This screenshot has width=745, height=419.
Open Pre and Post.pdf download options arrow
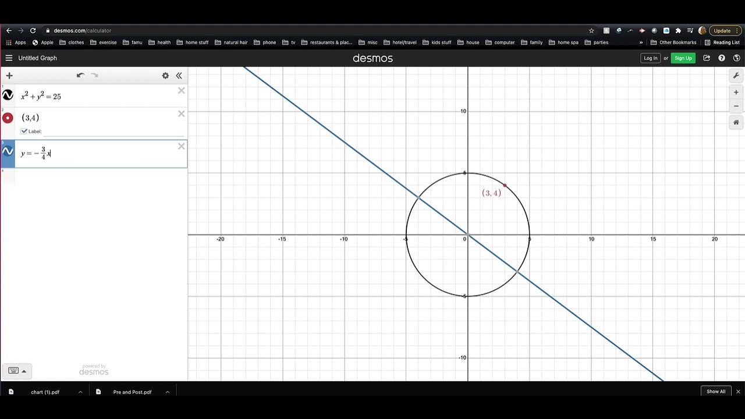(x=168, y=392)
